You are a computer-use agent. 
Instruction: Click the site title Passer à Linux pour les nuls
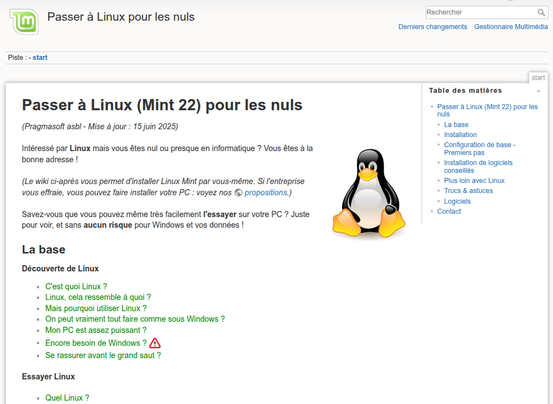[121, 17]
